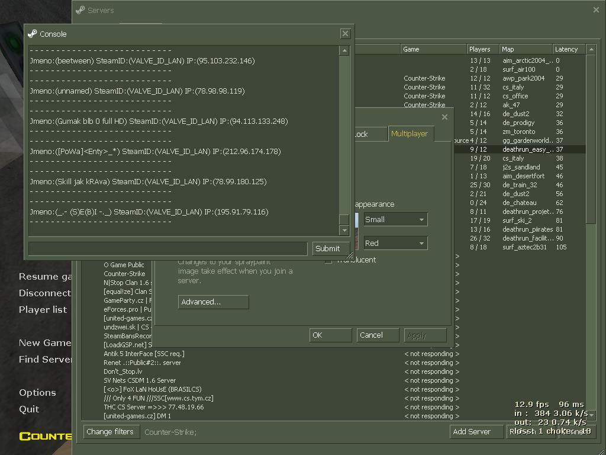Select the deathrun_piirates server row
The height and width of the screenshot is (455, 606).
pos(520,229)
